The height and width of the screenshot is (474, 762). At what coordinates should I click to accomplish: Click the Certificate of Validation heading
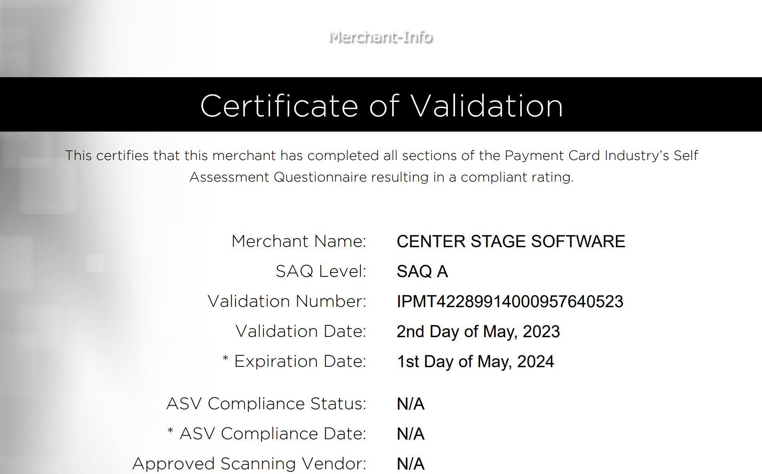[x=382, y=106]
